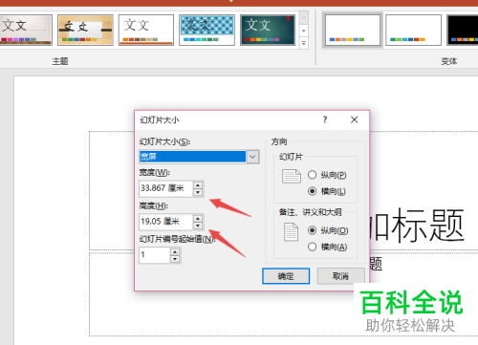Click the slide number start field

[154, 255]
